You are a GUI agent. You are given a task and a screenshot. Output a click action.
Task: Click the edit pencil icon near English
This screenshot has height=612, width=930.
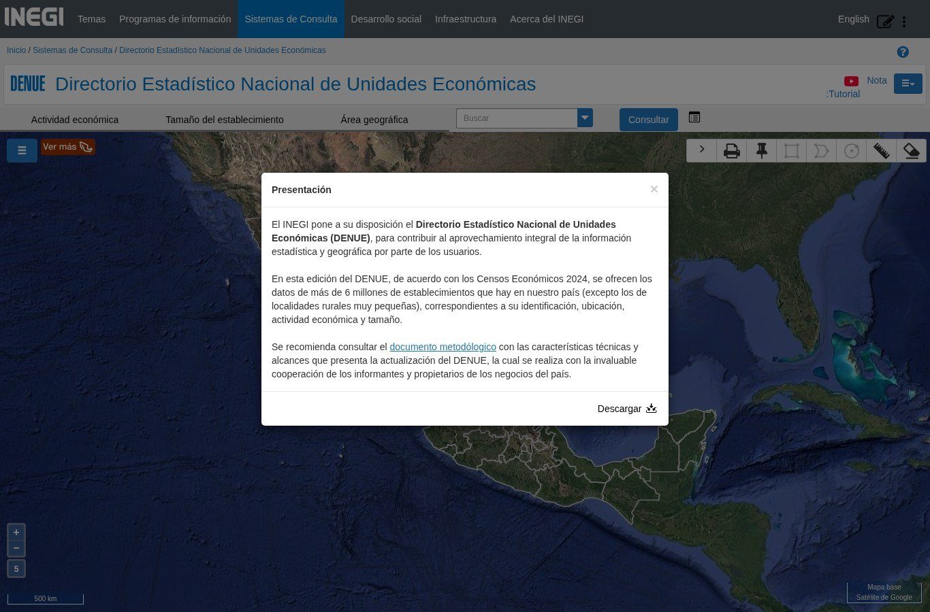click(885, 21)
